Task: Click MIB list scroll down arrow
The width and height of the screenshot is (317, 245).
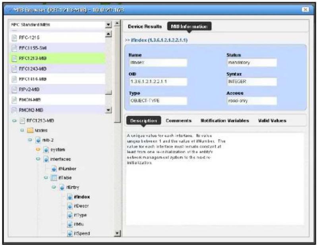Action: [108, 110]
